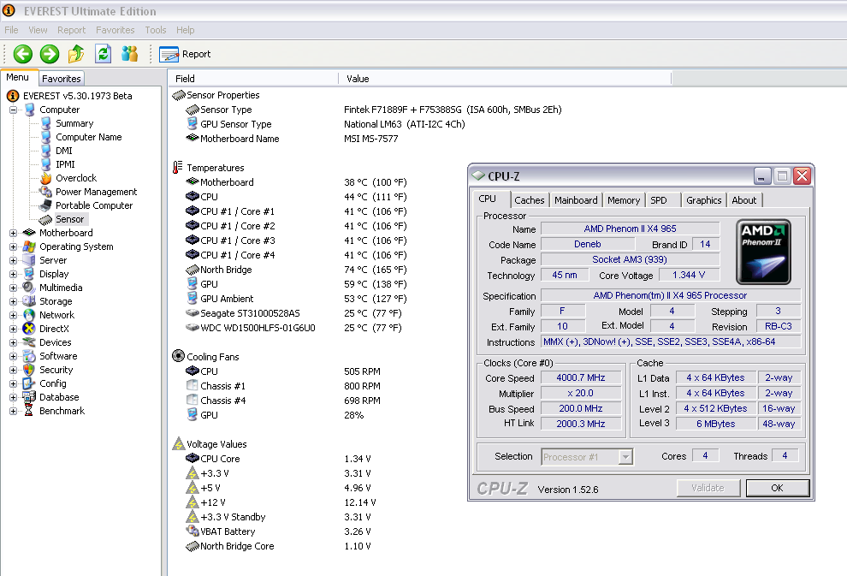
Task: Click the fan icon beside Cooling Fans
Action: (178, 355)
